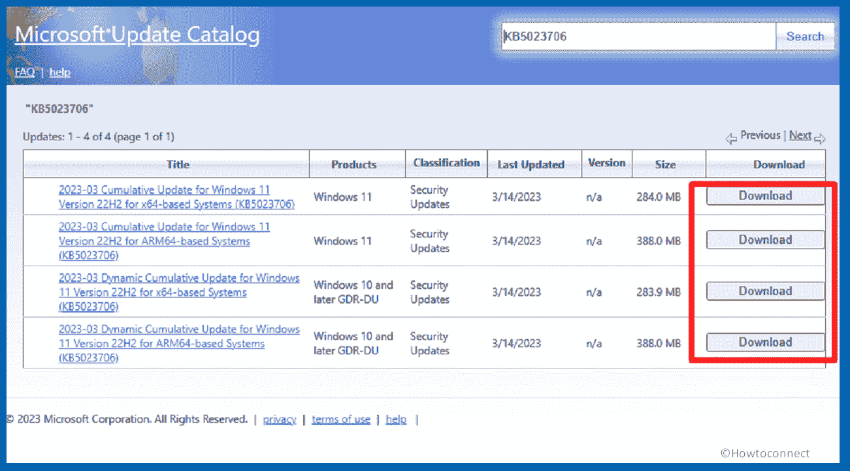Download Windows 11 x64 Cumulative Update 284.0 MB
The image size is (850, 471).
click(x=765, y=196)
